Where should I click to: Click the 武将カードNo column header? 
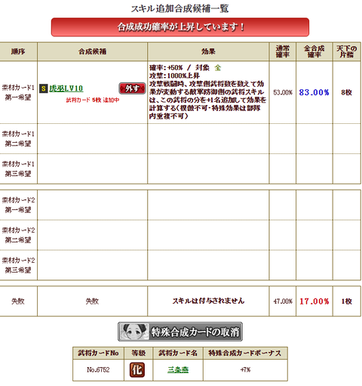click(x=98, y=353)
